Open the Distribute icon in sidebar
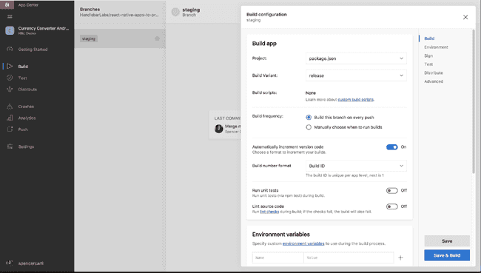Image resolution: width=481 pixels, height=273 pixels. [x=10, y=90]
